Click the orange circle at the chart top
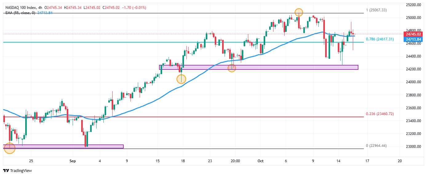Viewport: 427px width, 176px height. 299,12
